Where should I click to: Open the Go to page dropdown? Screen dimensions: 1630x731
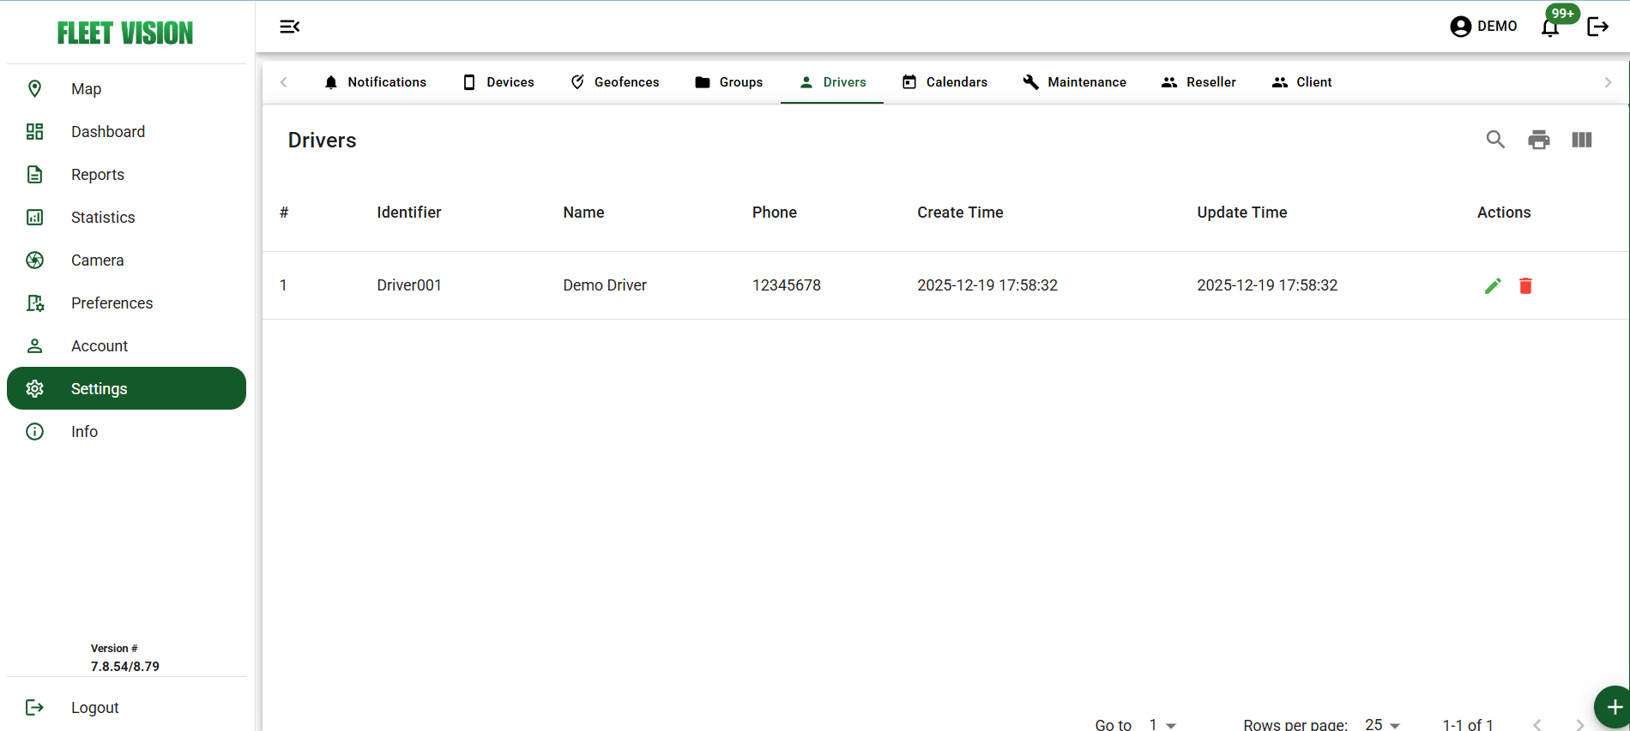click(1162, 724)
